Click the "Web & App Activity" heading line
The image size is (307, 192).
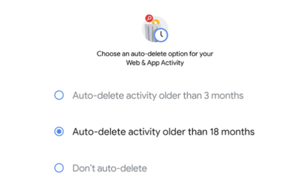tap(155, 63)
